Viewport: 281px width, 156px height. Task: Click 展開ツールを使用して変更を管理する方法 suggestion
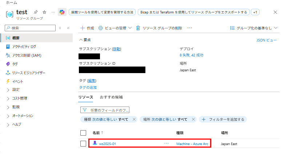pos(102,12)
